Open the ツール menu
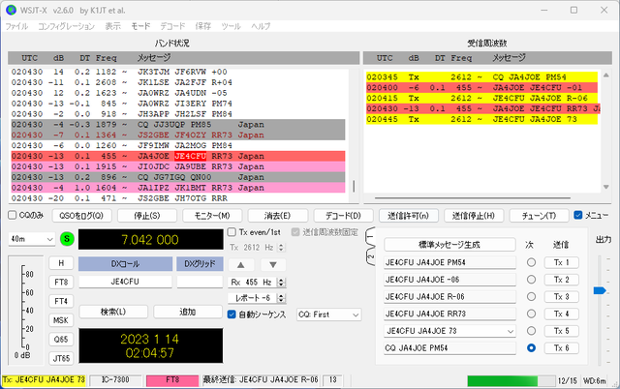 [x=231, y=26]
